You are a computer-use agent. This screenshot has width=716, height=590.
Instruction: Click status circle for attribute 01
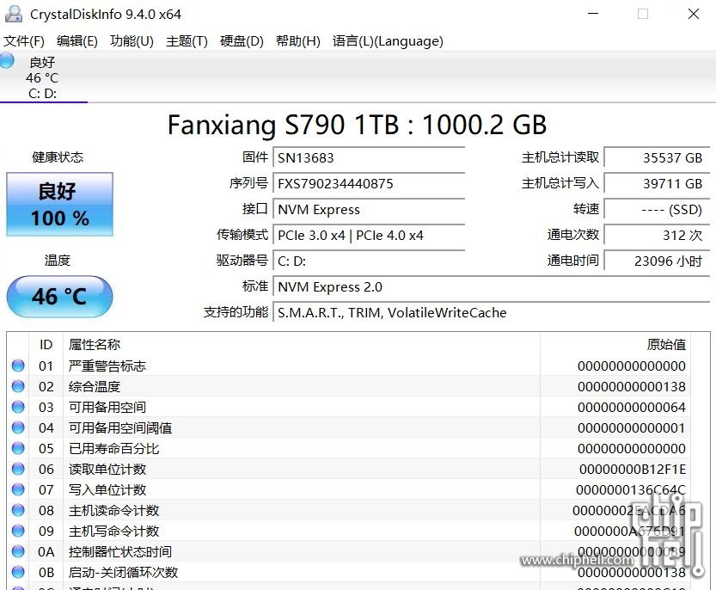18,366
